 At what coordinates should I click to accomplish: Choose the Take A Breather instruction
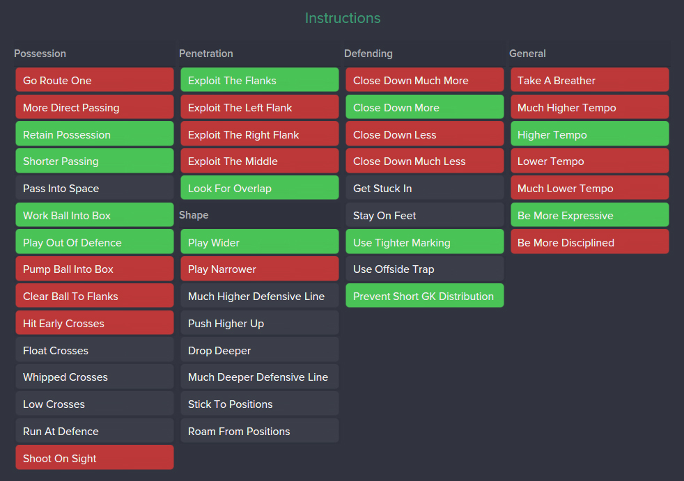[589, 81]
